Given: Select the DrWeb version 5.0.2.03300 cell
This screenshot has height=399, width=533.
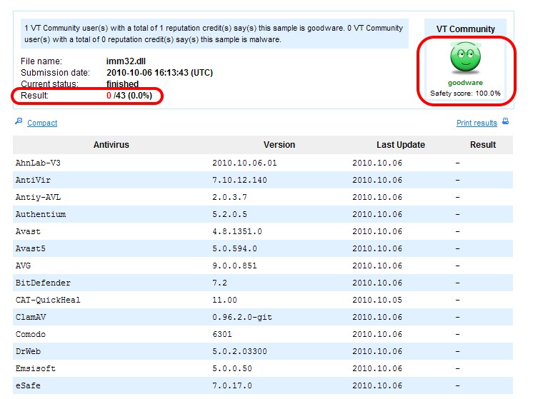Looking at the screenshot, I should (x=241, y=351).
